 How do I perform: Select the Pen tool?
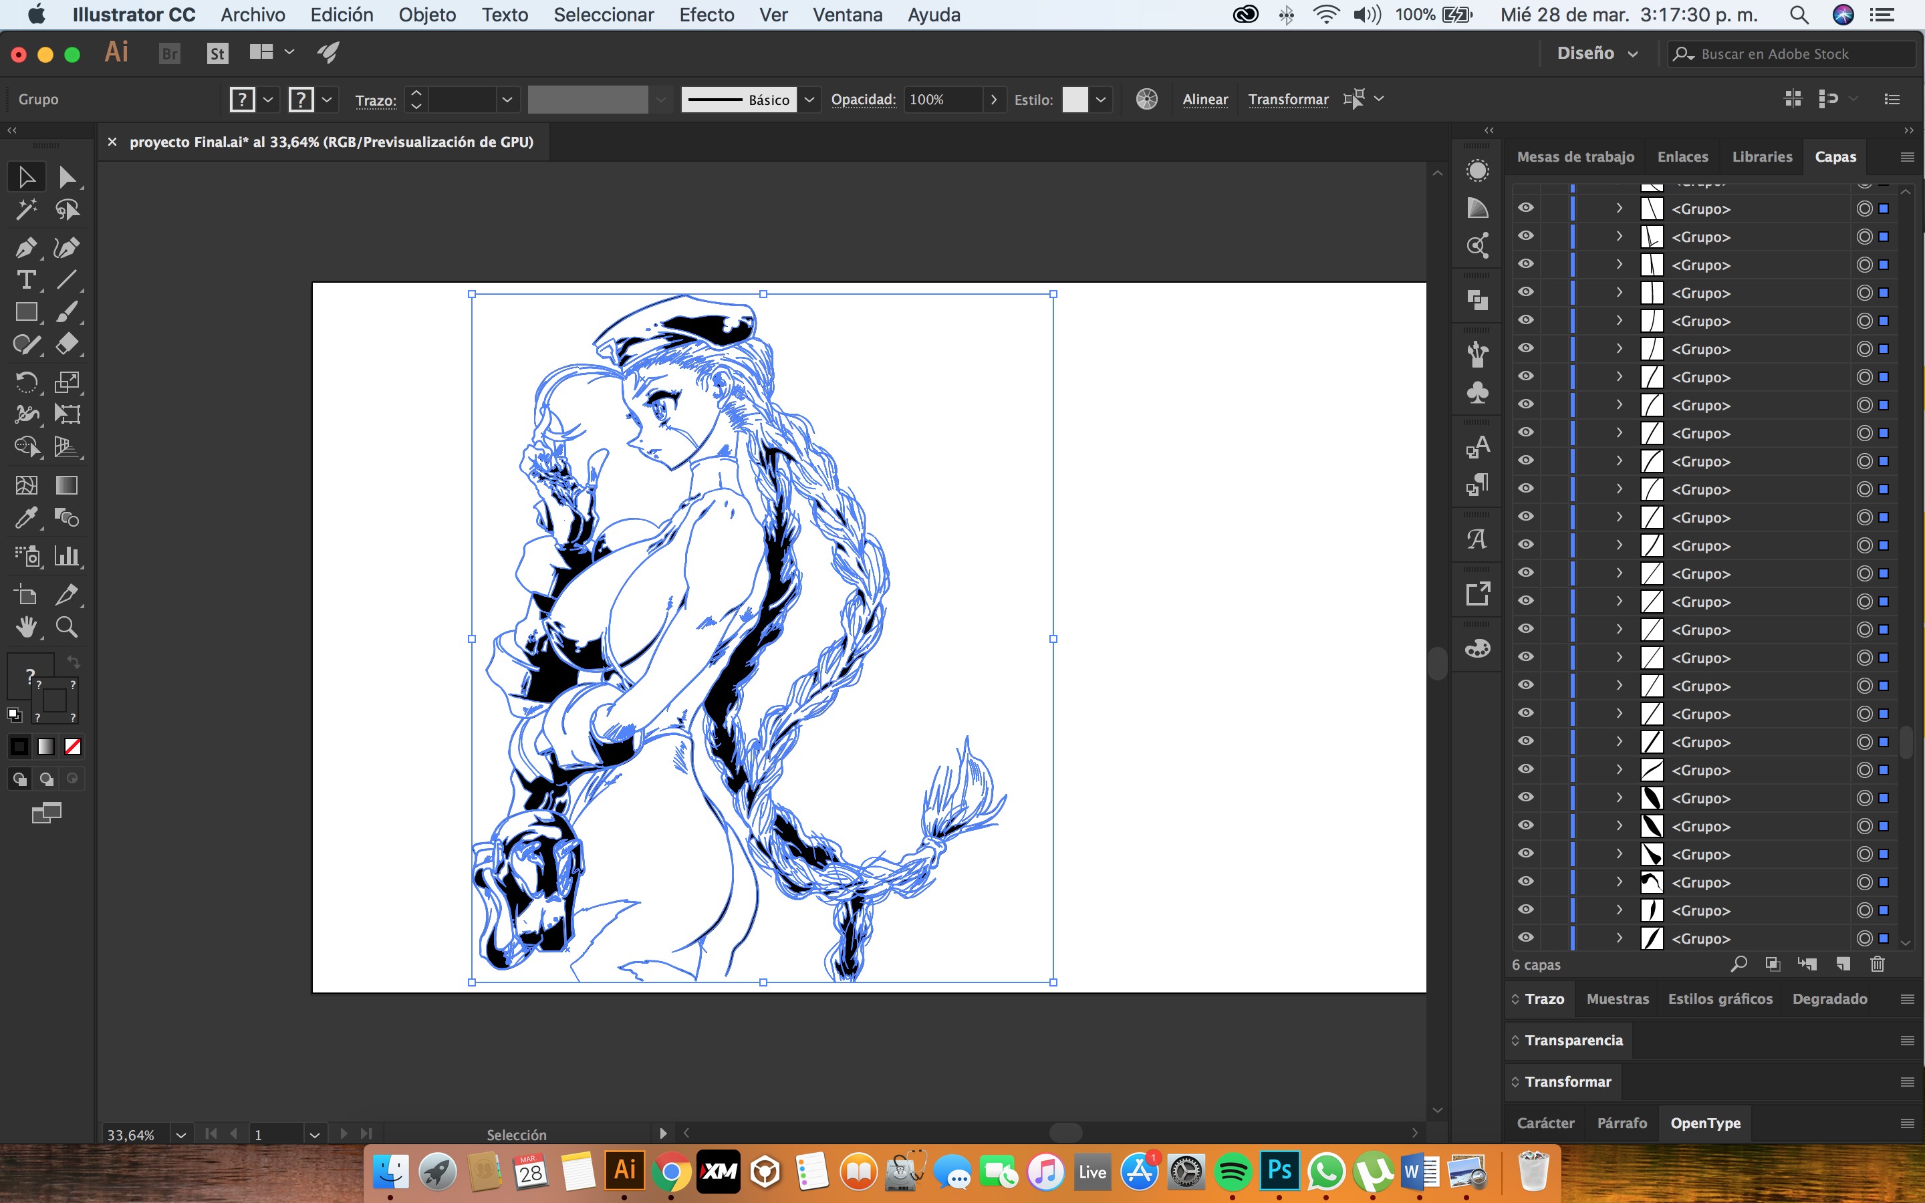25,247
